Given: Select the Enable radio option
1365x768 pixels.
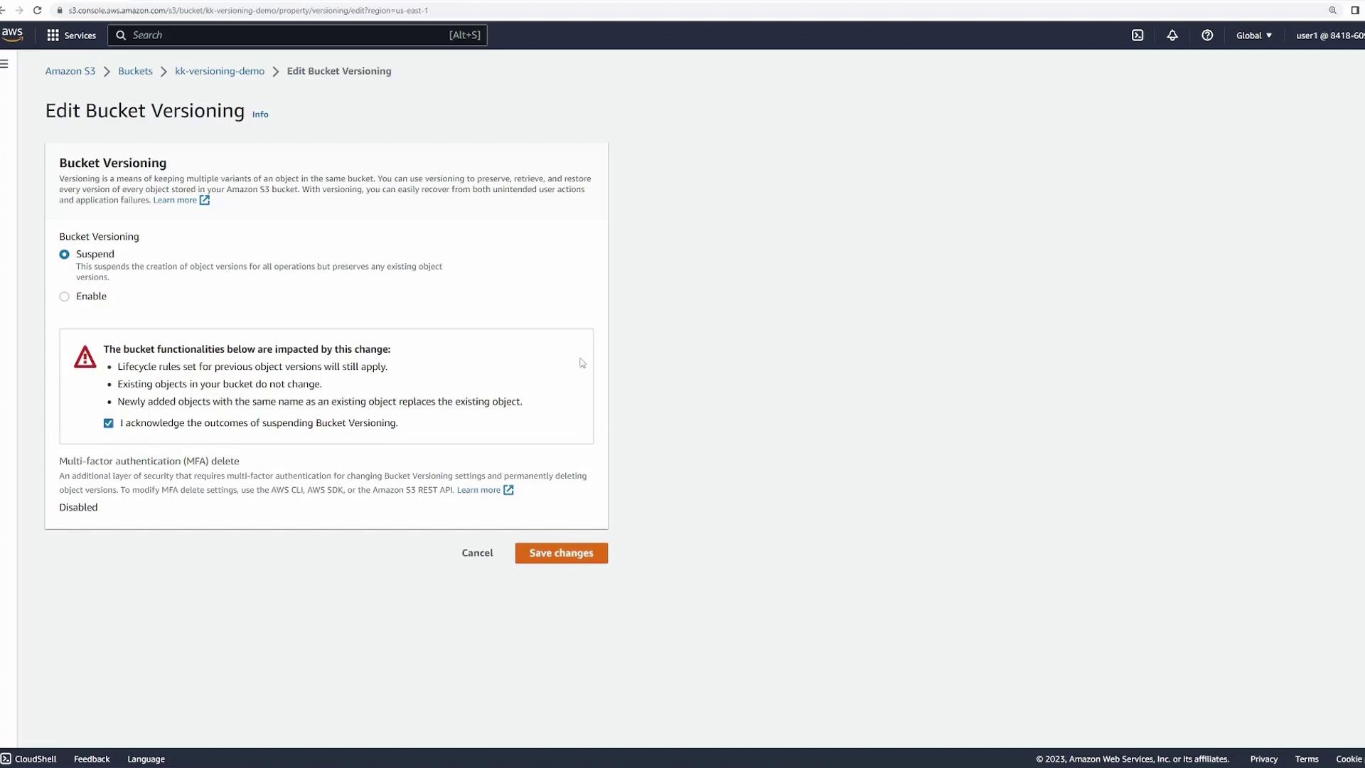Looking at the screenshot, I should coord(65,297).
